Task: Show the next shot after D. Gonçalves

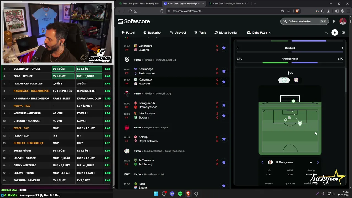Action: (x=318, y=162)
